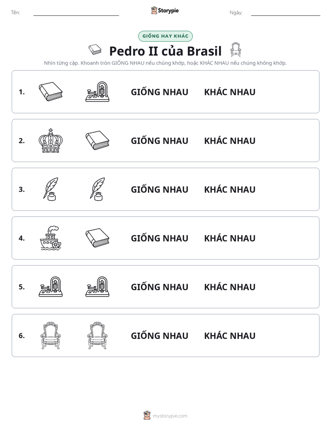Viewport: 331px width, 429px height.
Task: Choose KHÁC NHAU for row 1
Action: [229, 92]
